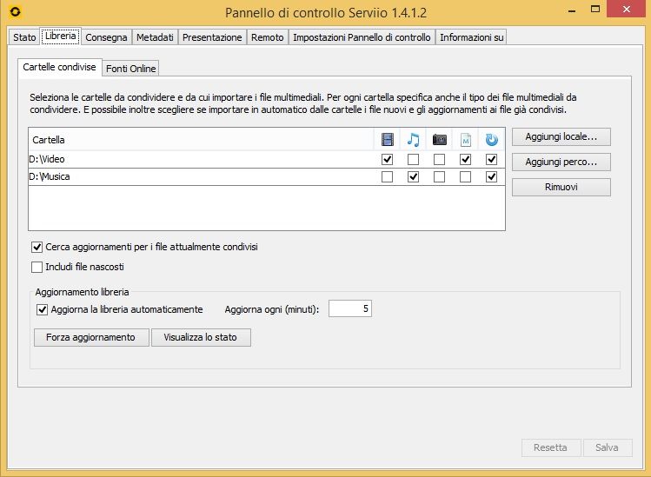Go to the Presentazione tab
The height and width of the screenshot is (477, 651).
[212, 37]
